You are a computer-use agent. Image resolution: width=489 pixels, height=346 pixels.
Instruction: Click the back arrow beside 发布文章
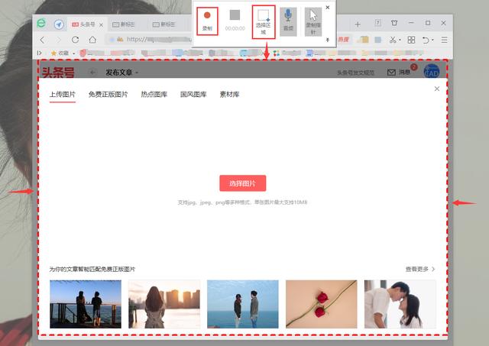tap(92, 73)
